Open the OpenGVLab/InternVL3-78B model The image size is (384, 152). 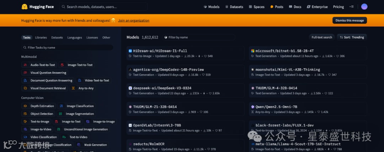185,128
